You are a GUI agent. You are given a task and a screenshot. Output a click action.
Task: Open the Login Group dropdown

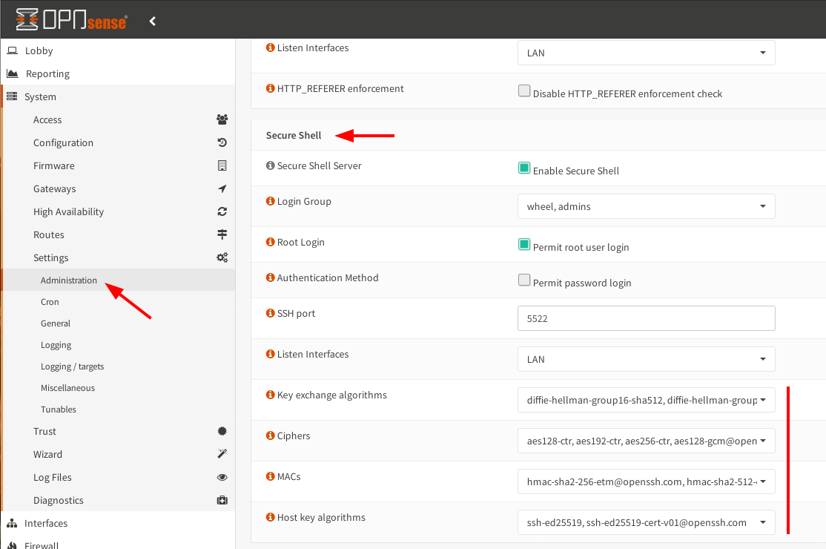click(x=646, y=206)
